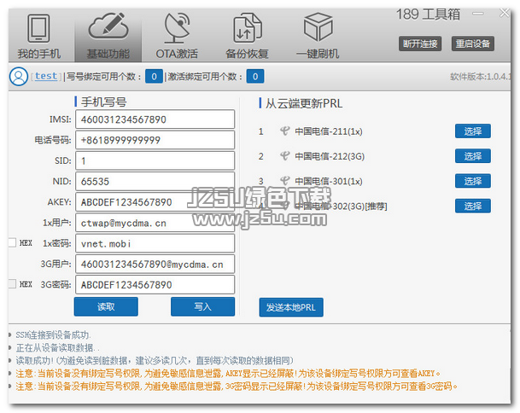
Task: Open the 备份恢复 documents icon
Action: pos(248,28)
